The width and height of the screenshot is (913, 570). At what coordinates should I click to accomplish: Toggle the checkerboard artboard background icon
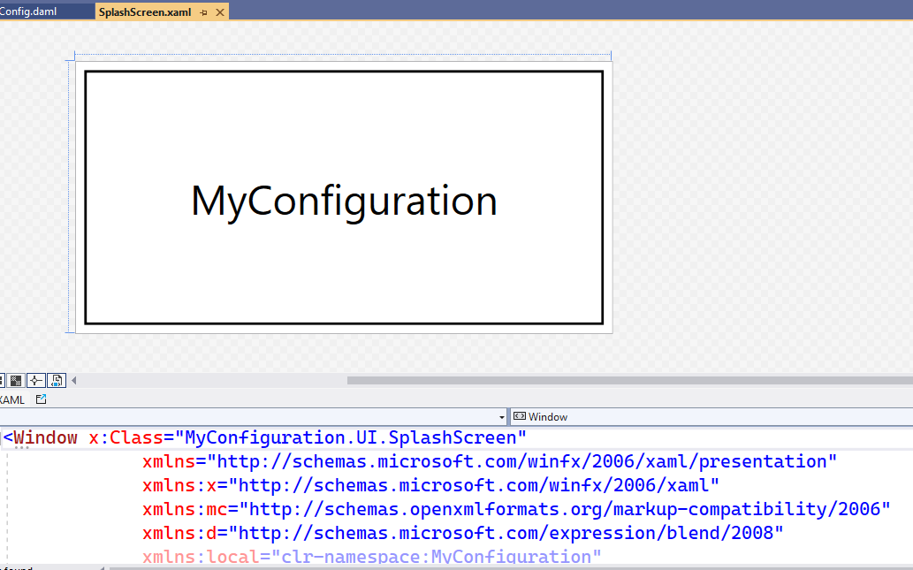[16, 380]
